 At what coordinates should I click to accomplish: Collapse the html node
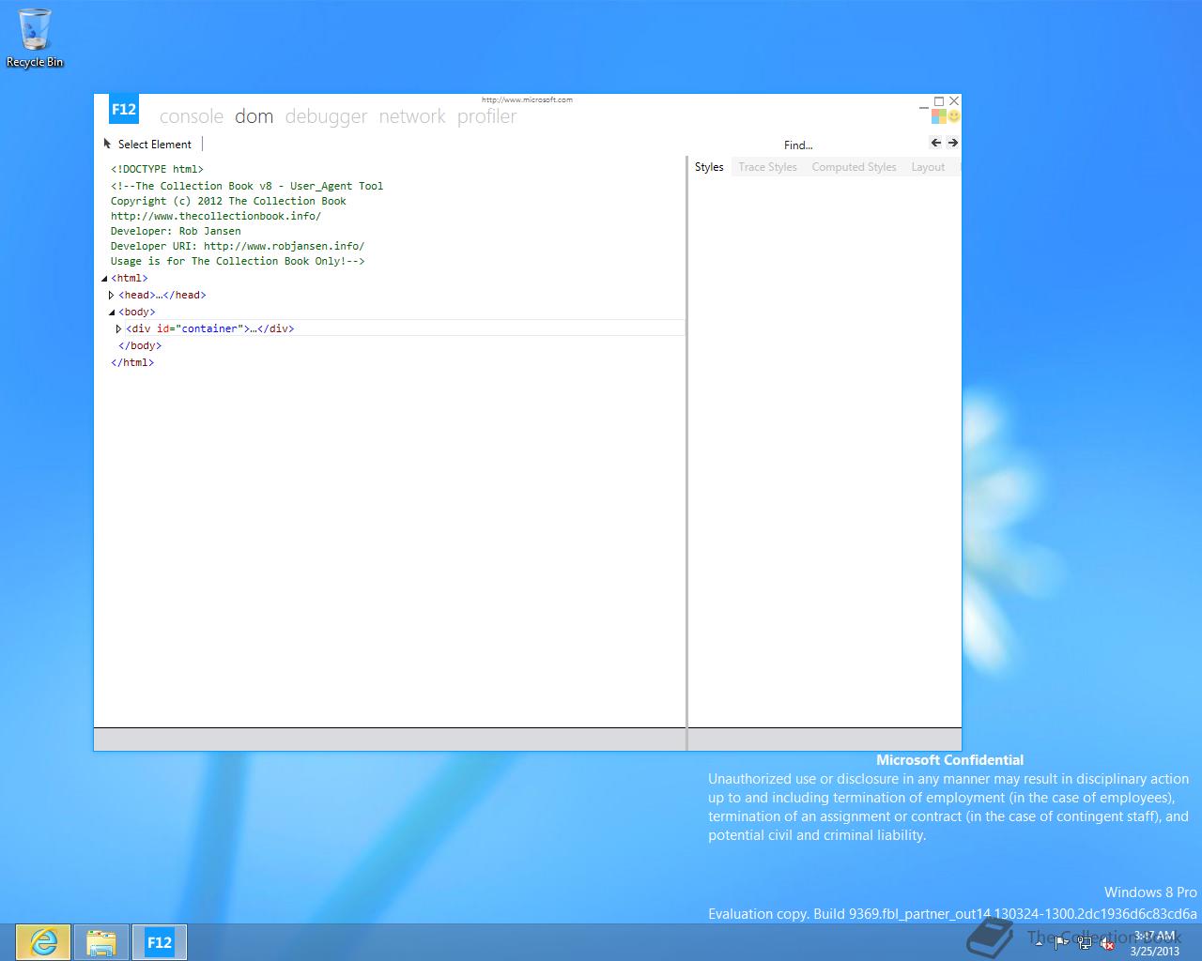pyautogui.click(x=104, y=279)
